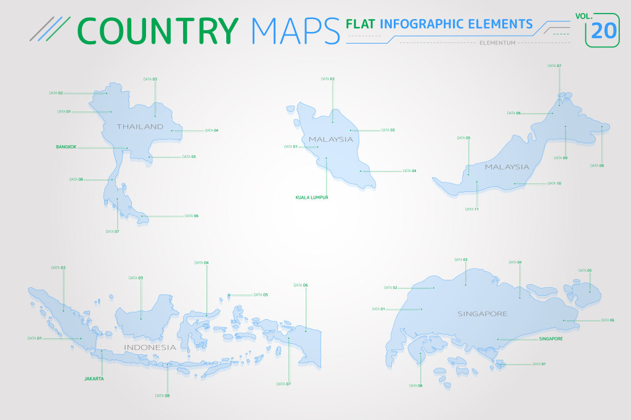Click the blue MAPS title word
631x420 pixels.
tap(296, 30)
